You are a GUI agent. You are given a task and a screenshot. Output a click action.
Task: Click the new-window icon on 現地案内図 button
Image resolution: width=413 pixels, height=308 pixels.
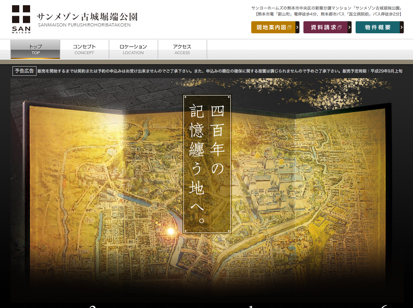[290, 28]
